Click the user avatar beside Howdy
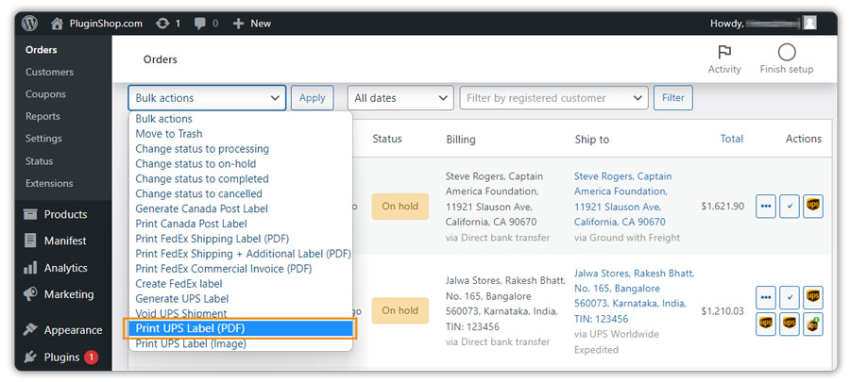The image size is (850, 382). click(x=810, y=24)
